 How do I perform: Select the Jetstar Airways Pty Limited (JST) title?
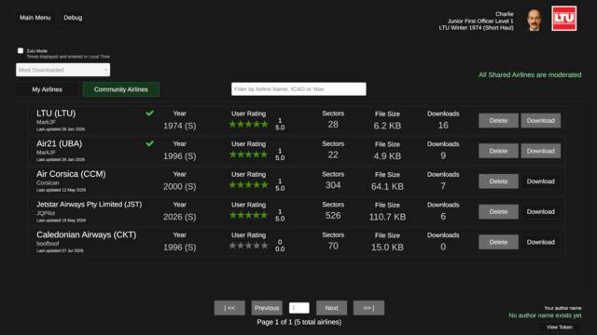[90, 205]
